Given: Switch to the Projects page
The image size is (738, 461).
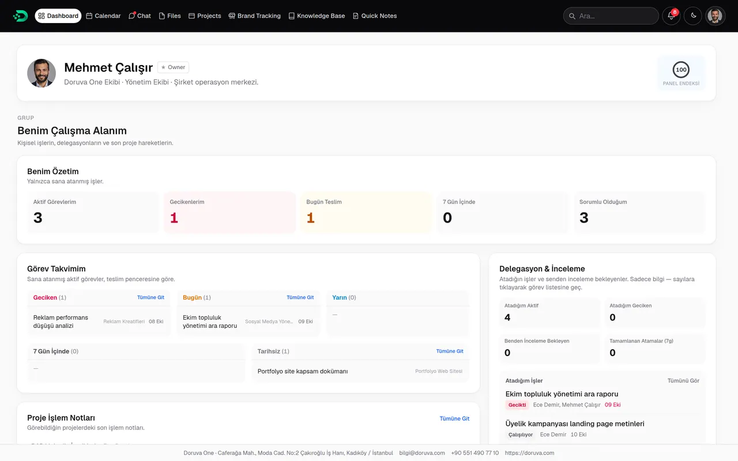Looking at the screenshot, I should (x=205, y=16).
